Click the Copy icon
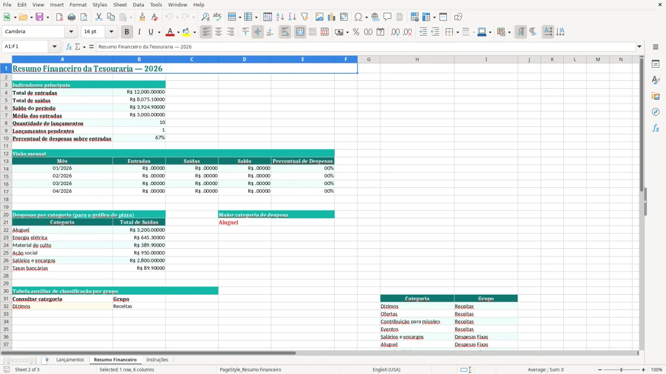666x374 pixels. 110,17
